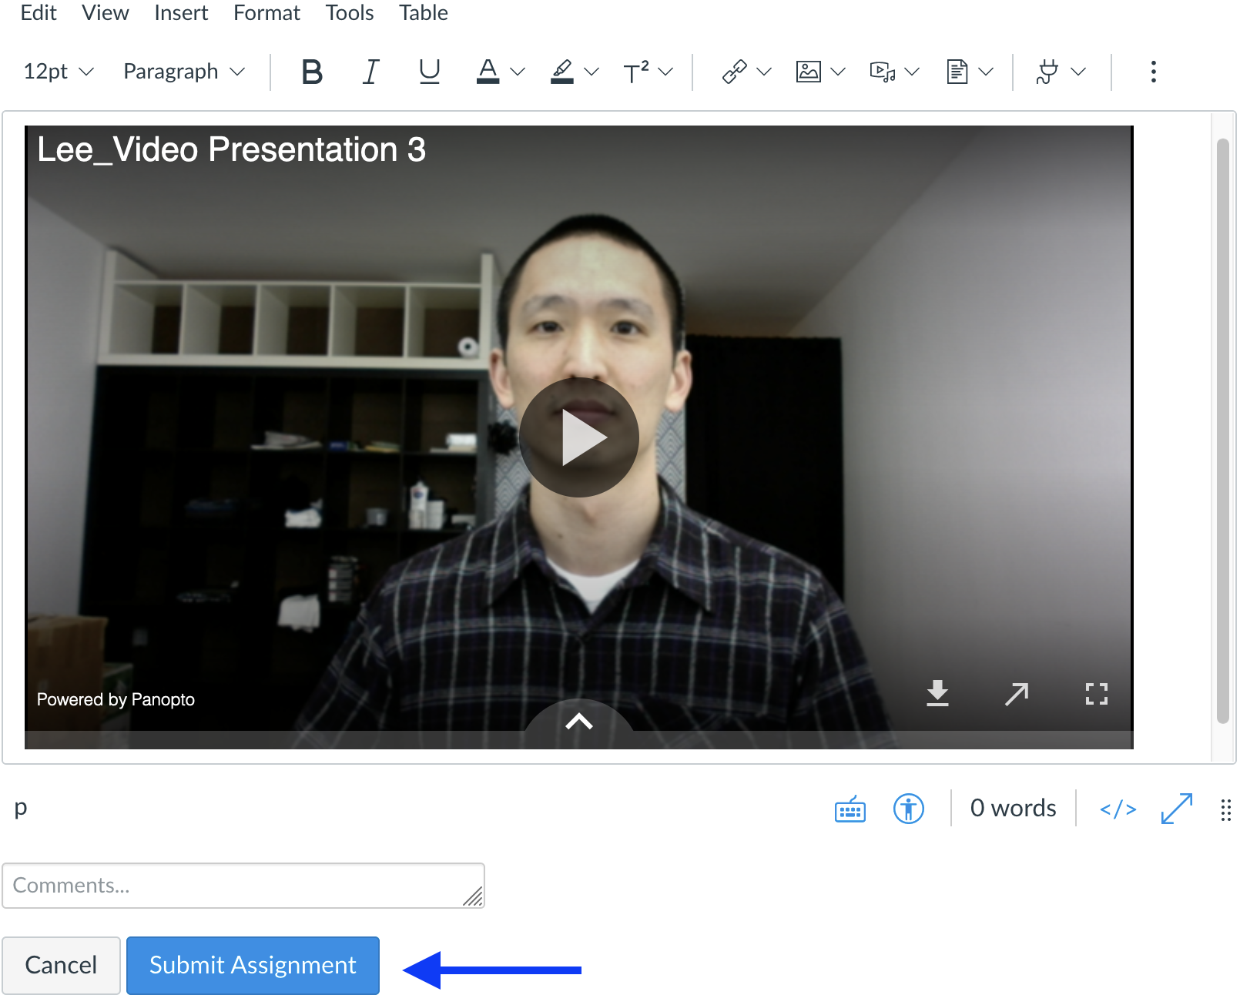1240x995 pixels.
Task: Click the superscript T² icon
Action: point(635,72)
